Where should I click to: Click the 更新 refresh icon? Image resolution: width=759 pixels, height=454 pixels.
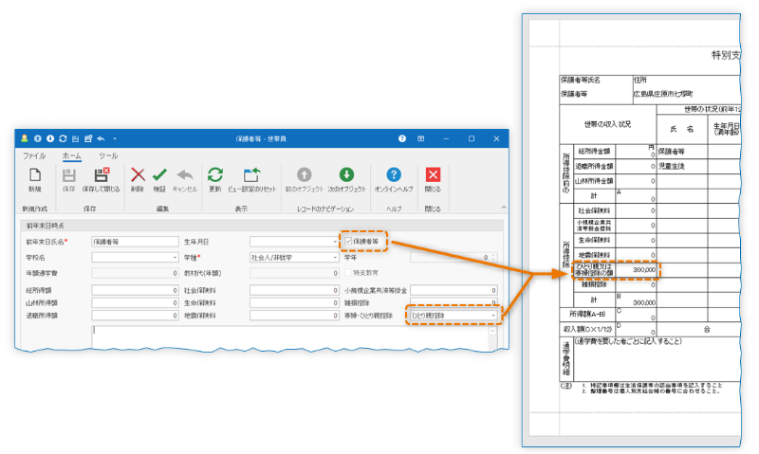click(x=215, y=175)
